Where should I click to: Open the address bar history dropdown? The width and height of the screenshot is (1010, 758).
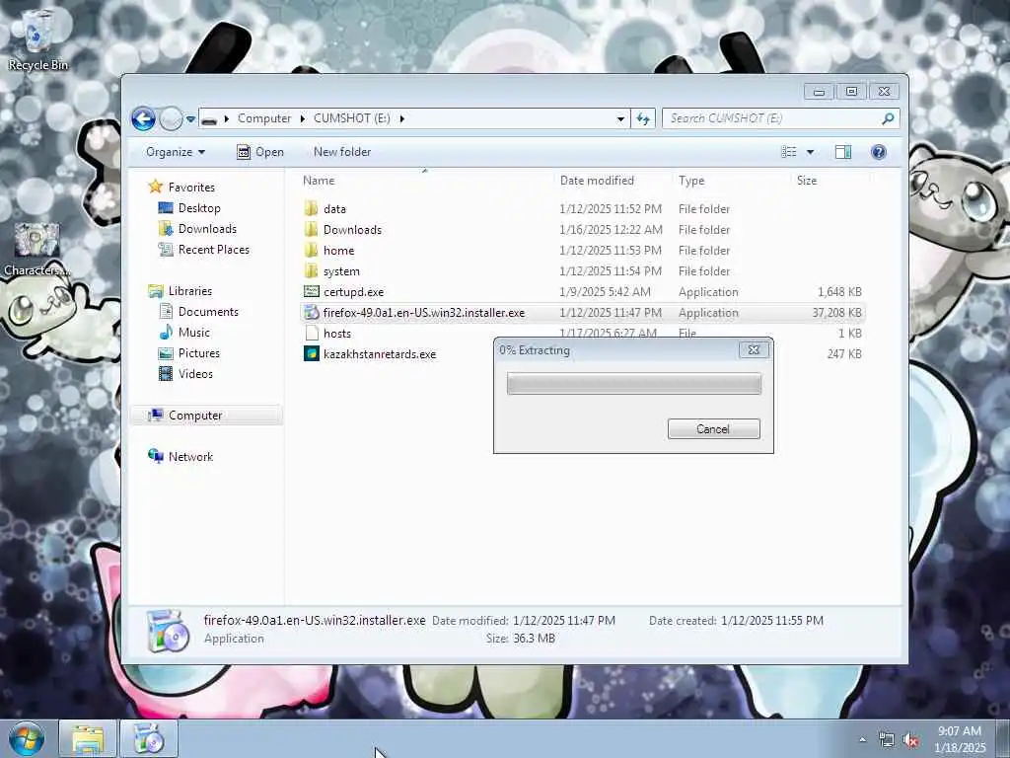tap(620, 119)
